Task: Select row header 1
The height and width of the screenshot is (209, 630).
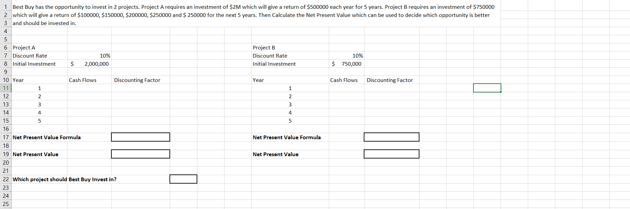Action: [5, 7]
